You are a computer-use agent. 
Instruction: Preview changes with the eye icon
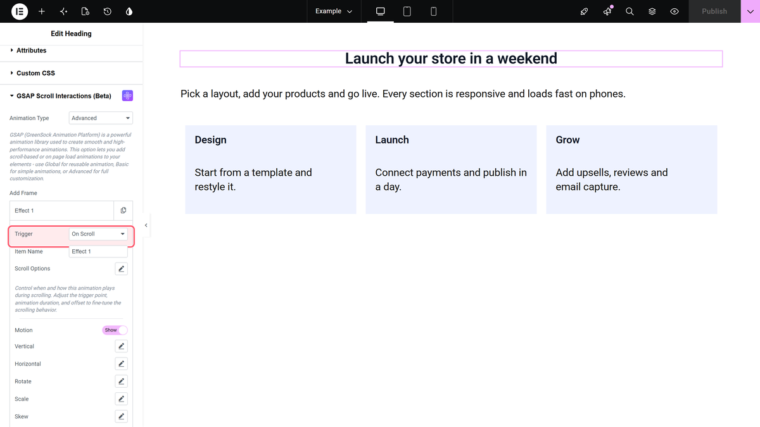tap(674, 11)
